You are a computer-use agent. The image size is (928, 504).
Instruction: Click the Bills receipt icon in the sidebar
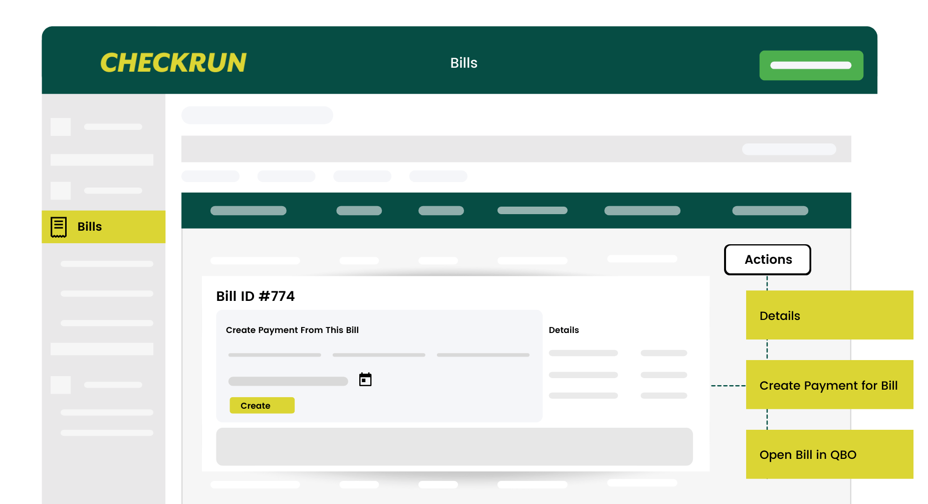59,227
